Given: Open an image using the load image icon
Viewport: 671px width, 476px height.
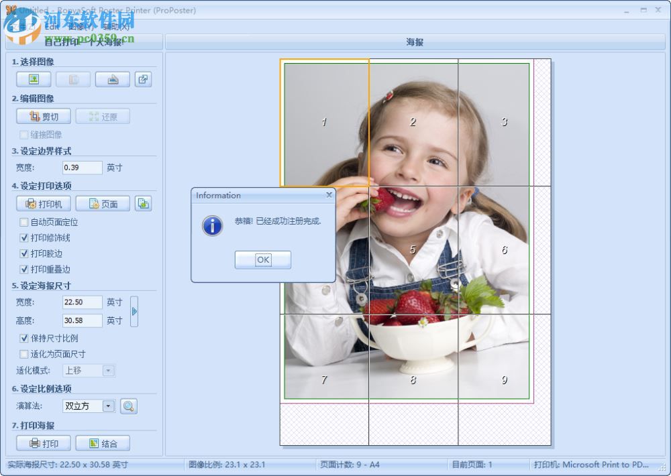Looking at the screenshot, I should pos(33,78).
